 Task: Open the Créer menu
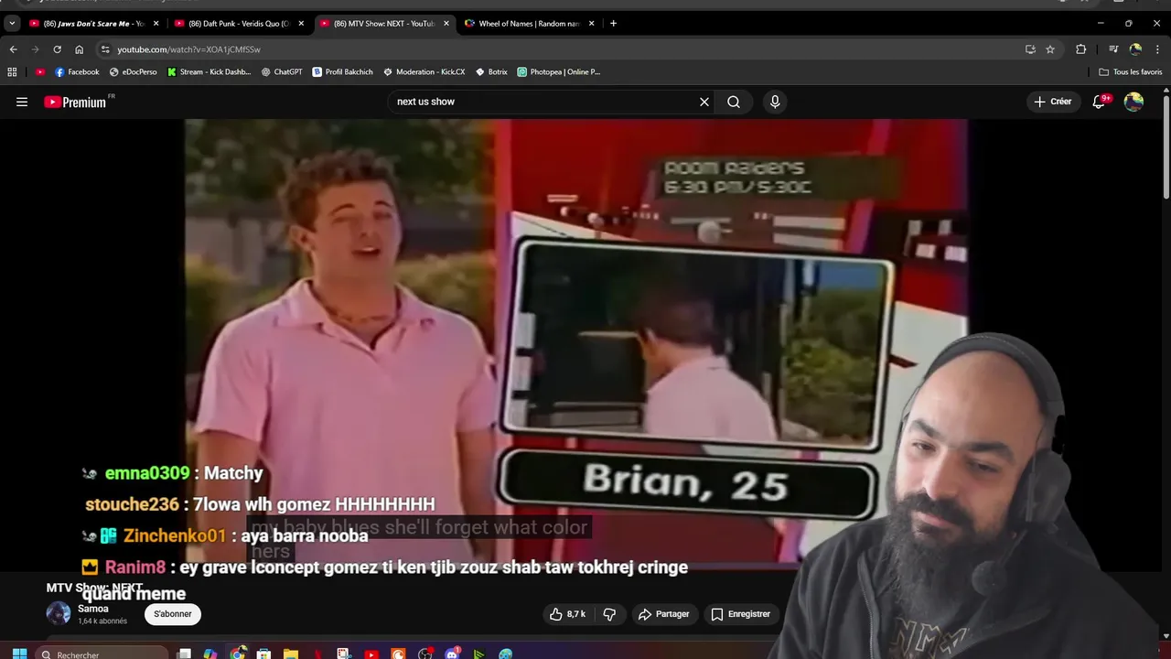(x=1052, y=102)
